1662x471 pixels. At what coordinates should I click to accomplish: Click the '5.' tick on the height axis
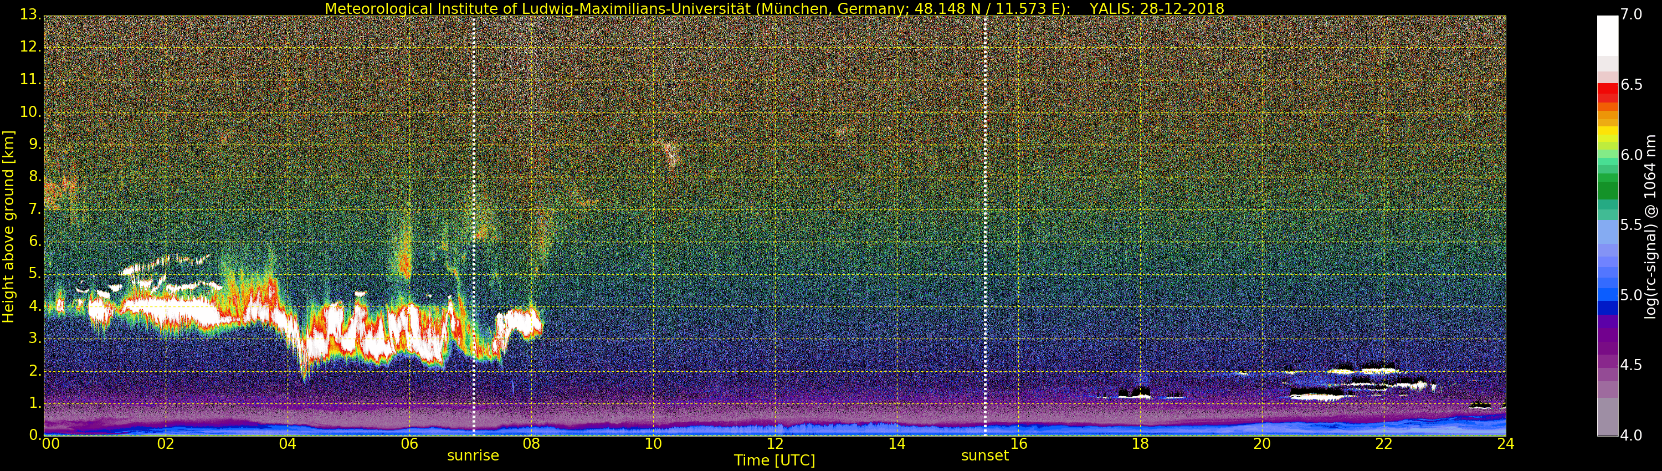(35, 274)
